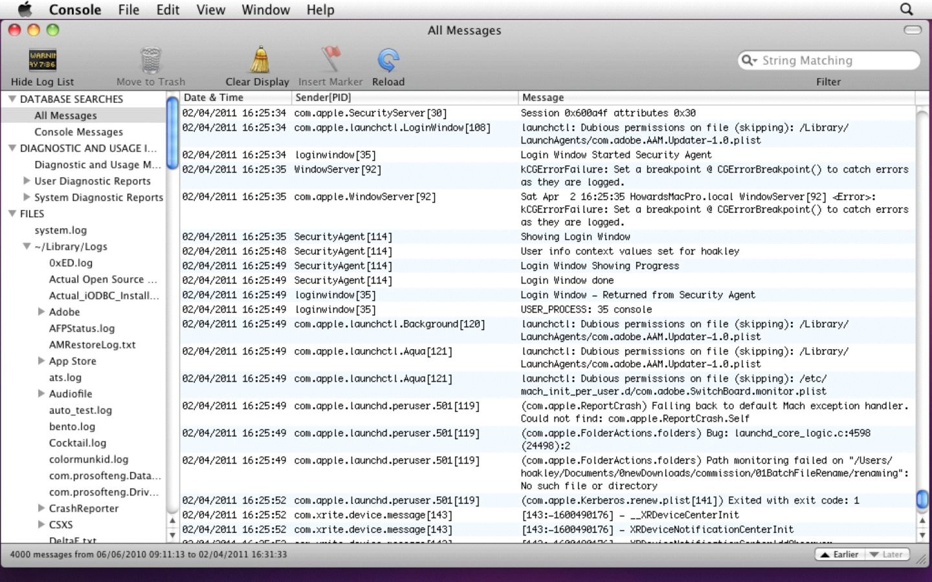
Task: Click the sidebar vertical scrollbar thumb
Action: tap(172, 132)
